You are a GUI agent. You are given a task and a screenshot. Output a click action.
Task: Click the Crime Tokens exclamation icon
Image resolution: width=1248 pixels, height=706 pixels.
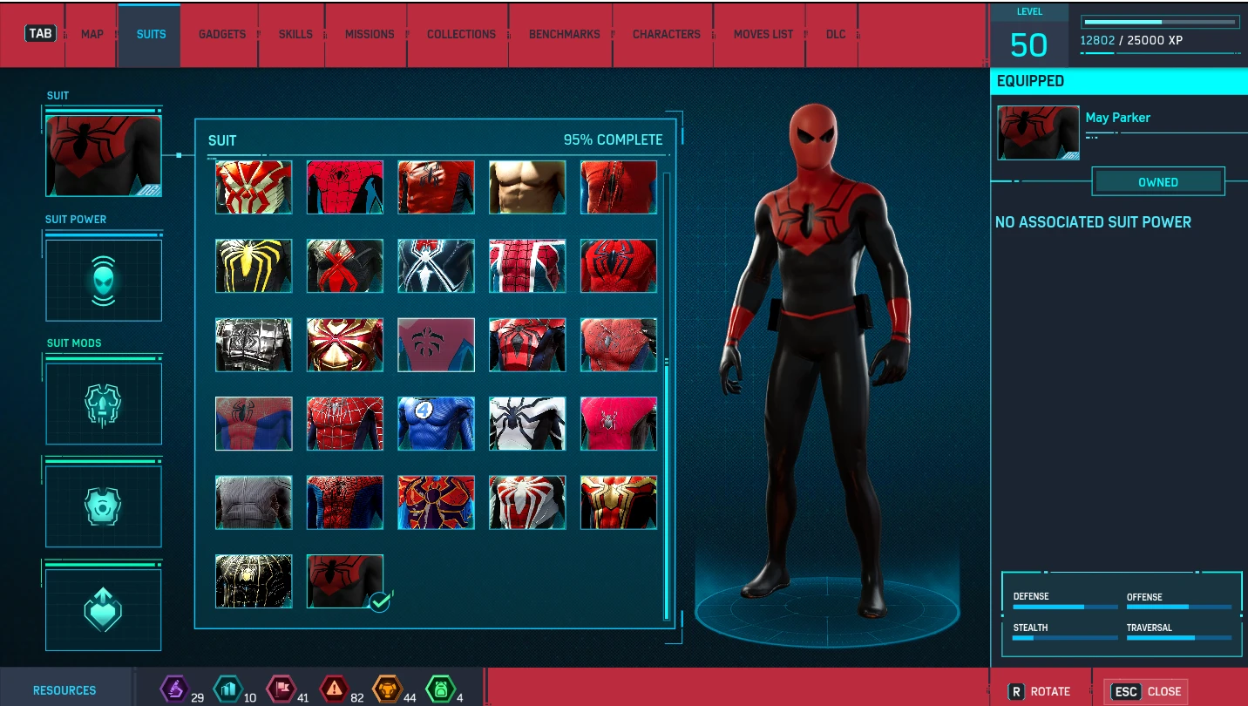[x=335, y=689]
